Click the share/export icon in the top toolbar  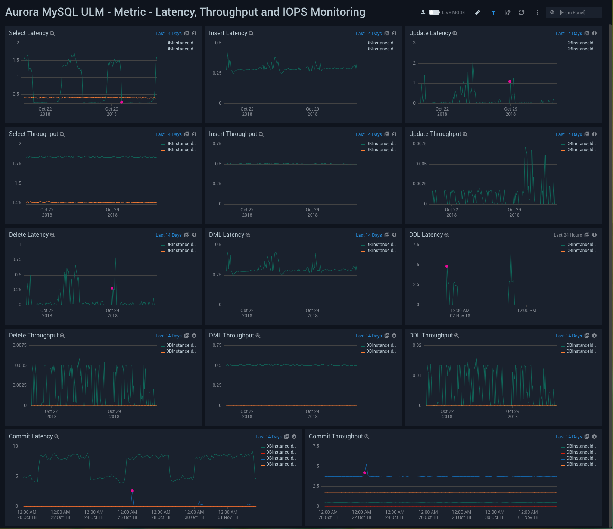(x=508, y=12)
